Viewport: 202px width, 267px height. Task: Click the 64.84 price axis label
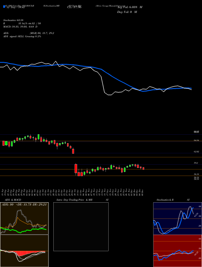[196, 140]
